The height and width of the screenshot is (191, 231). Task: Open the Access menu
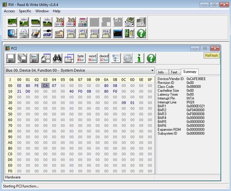[9, 11]
